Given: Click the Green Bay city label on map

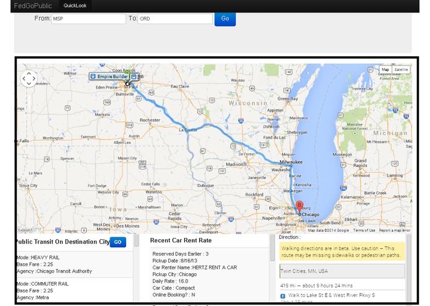Looking at the screenshot, I should click(x=288, y=98).
